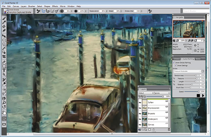Select the Rectangular Shape tool
This screenshot has height=137, width=211.
[x=4, y=66]
